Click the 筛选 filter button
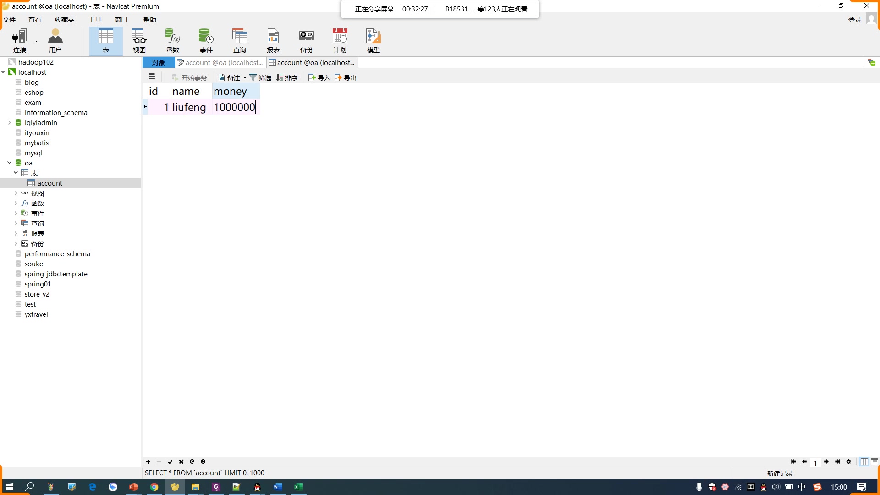Screen dimensions: 880x495 coord(260,78)
